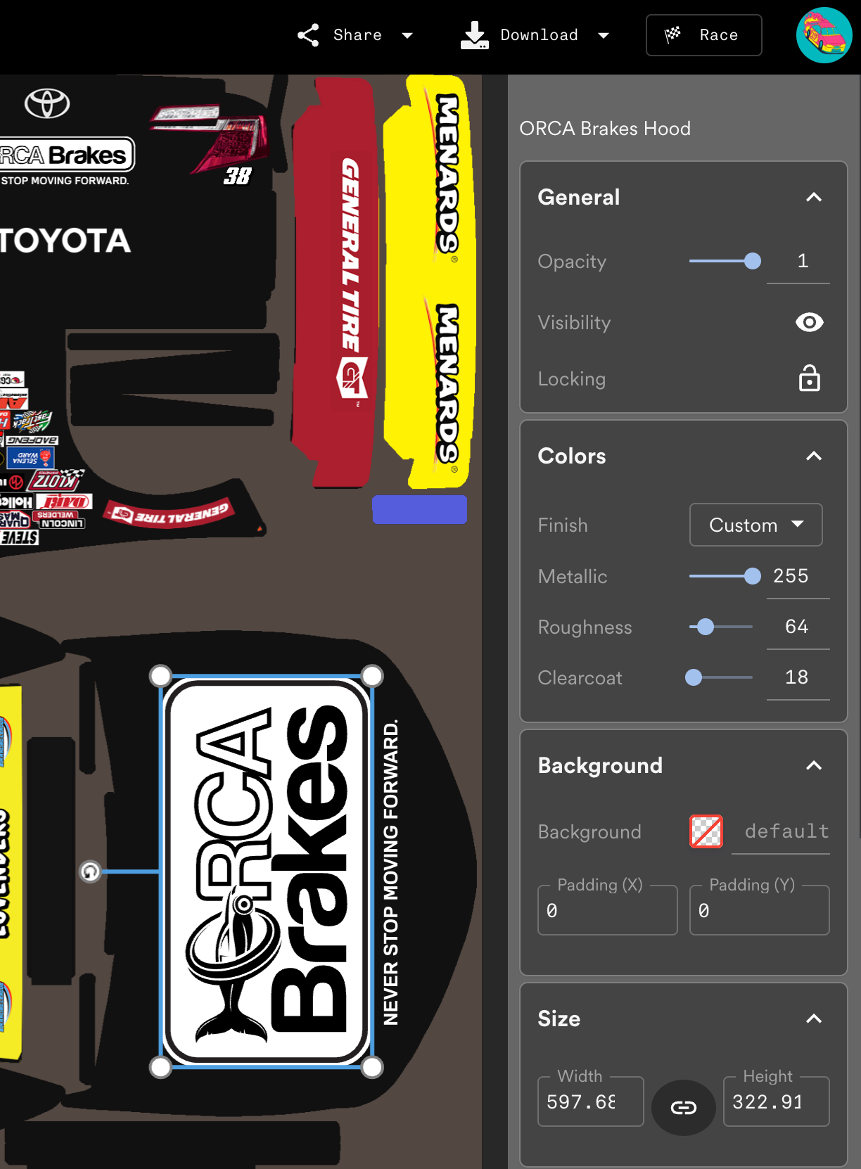Collapse the Background section
The height and width of the screenshot is (1169, 861).
(x=814, y=766)
